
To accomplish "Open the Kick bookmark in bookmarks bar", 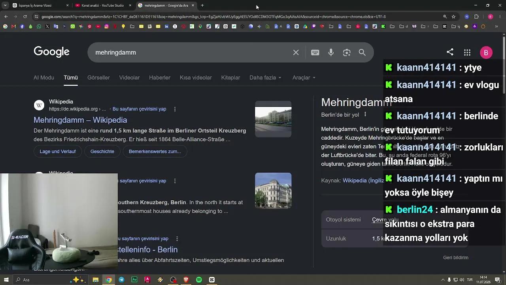I will point(383,27).
